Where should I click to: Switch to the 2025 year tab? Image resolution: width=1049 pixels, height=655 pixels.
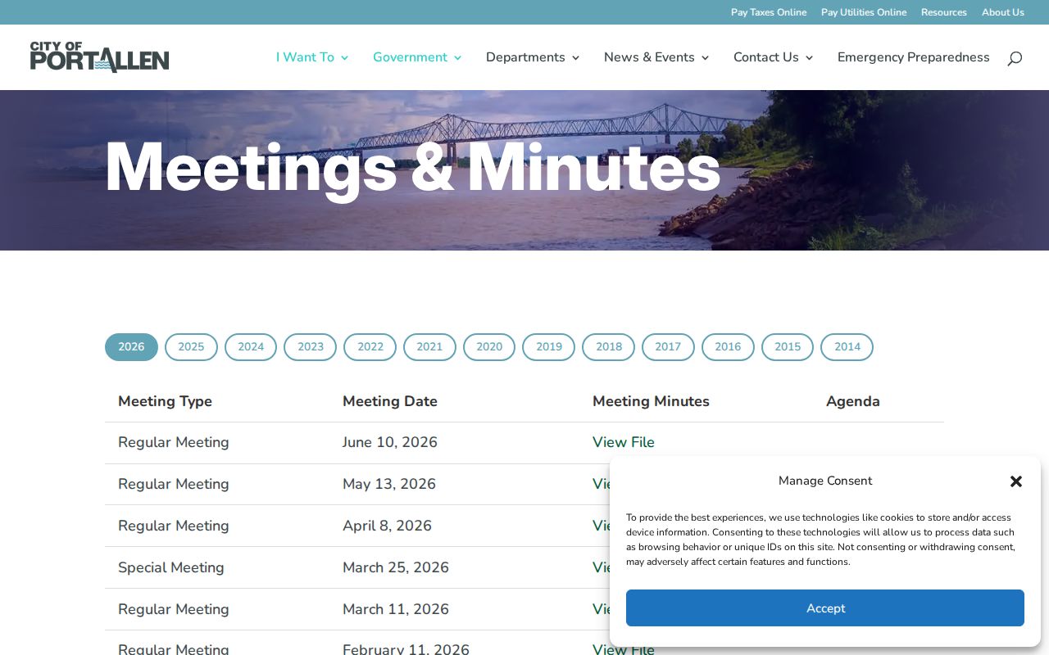point(191,347)
